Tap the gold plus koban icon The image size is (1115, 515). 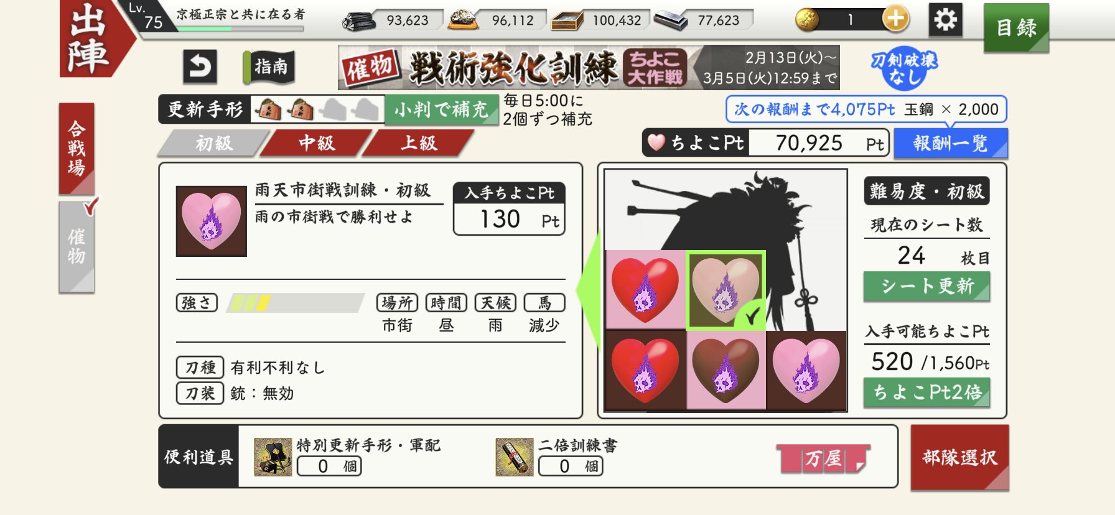[895, 19]
